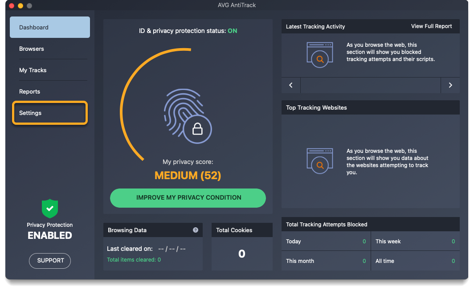This screenshot has height=291, width=474.
Task: Click the All time blocked attempts cell
Action: click(x=415, y=261)
